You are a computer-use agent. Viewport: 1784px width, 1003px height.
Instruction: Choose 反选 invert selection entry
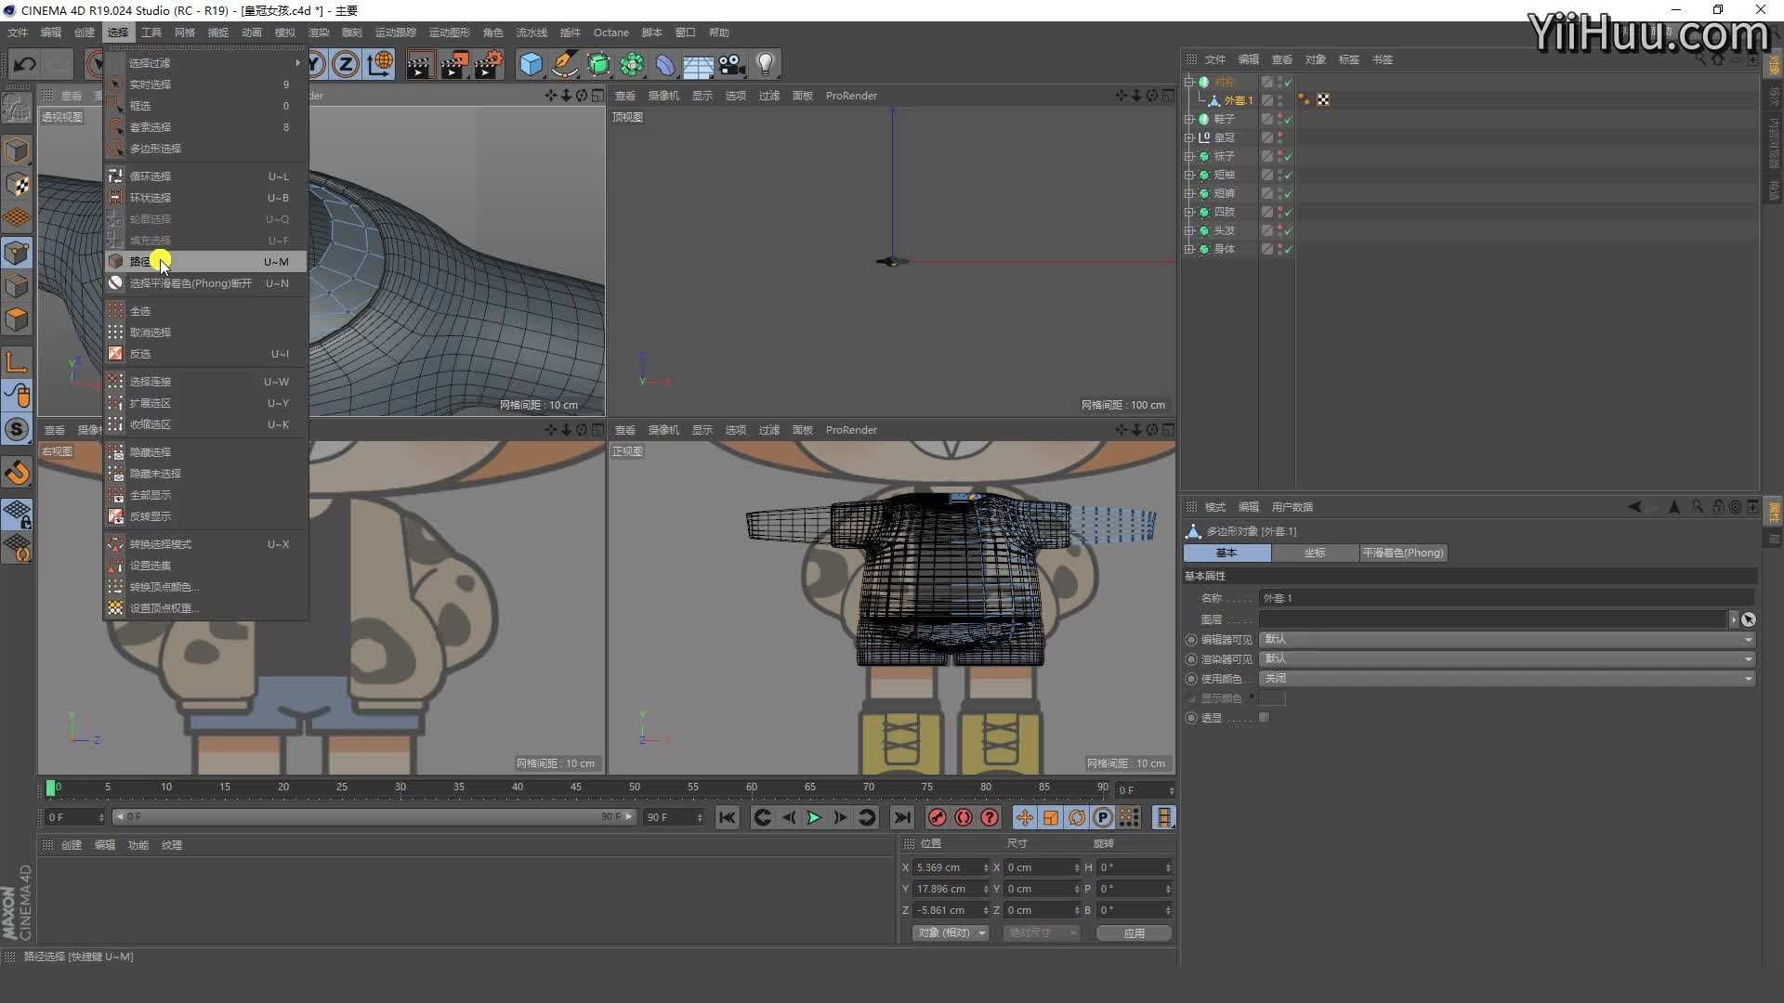tap(205, 354)
